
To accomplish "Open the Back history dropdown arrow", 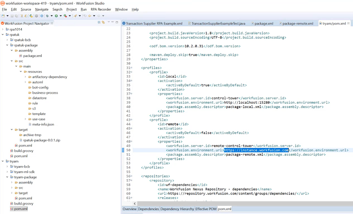I will [94, 16].
